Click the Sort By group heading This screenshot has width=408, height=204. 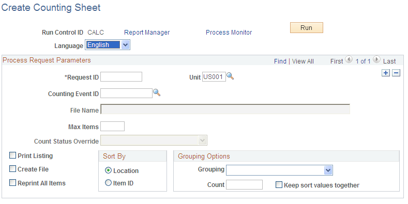pyautogui.click(x=114, y=156)
